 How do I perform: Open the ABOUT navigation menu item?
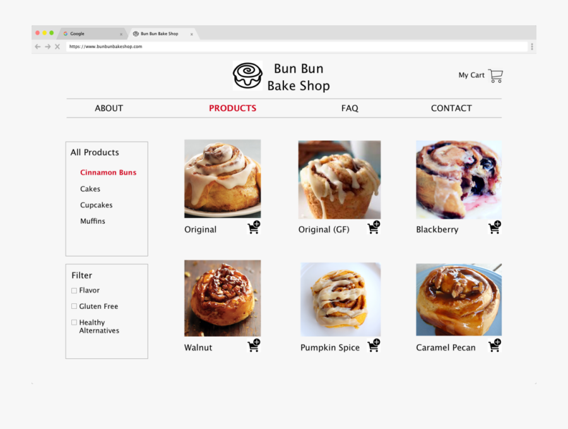pos(109,108)
